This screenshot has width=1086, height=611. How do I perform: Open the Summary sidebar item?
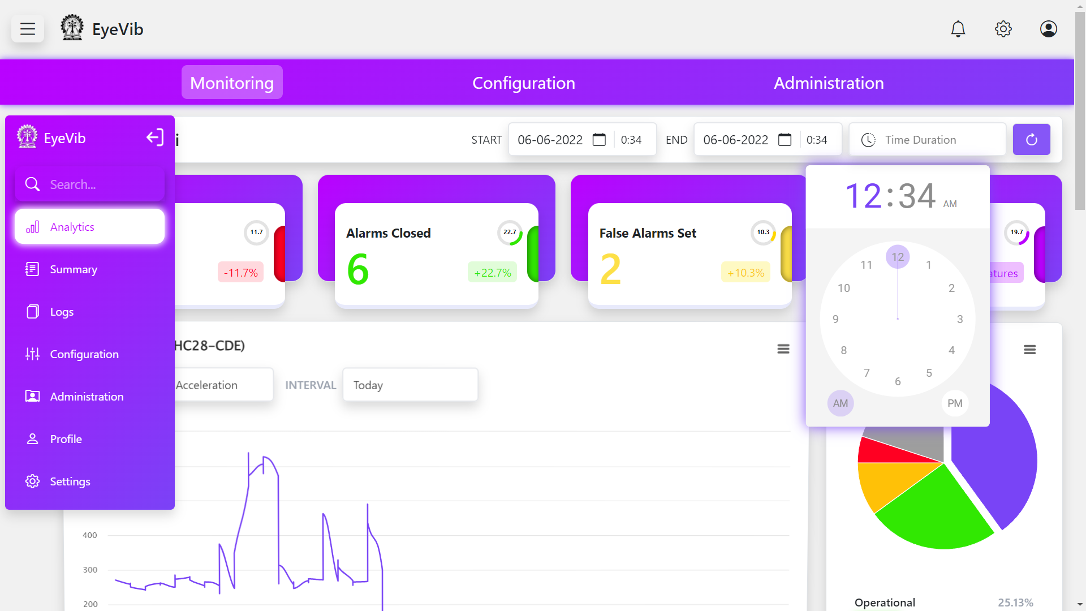tap(74, 269)
